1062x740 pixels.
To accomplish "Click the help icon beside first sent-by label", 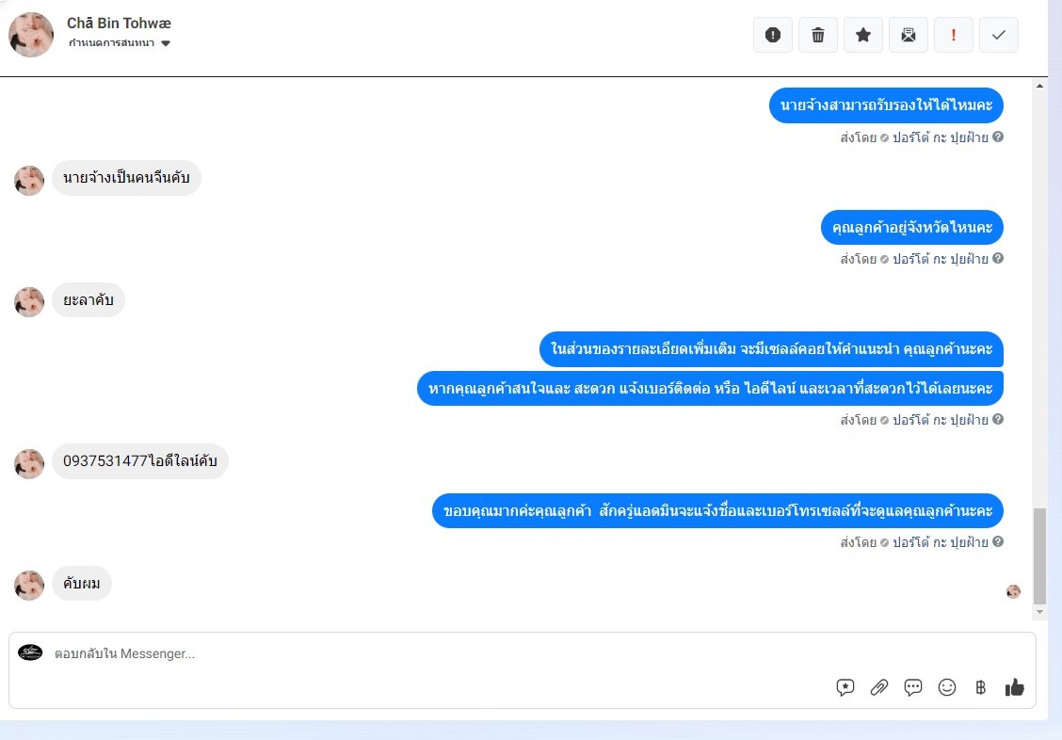I will [x=998, y=137].
